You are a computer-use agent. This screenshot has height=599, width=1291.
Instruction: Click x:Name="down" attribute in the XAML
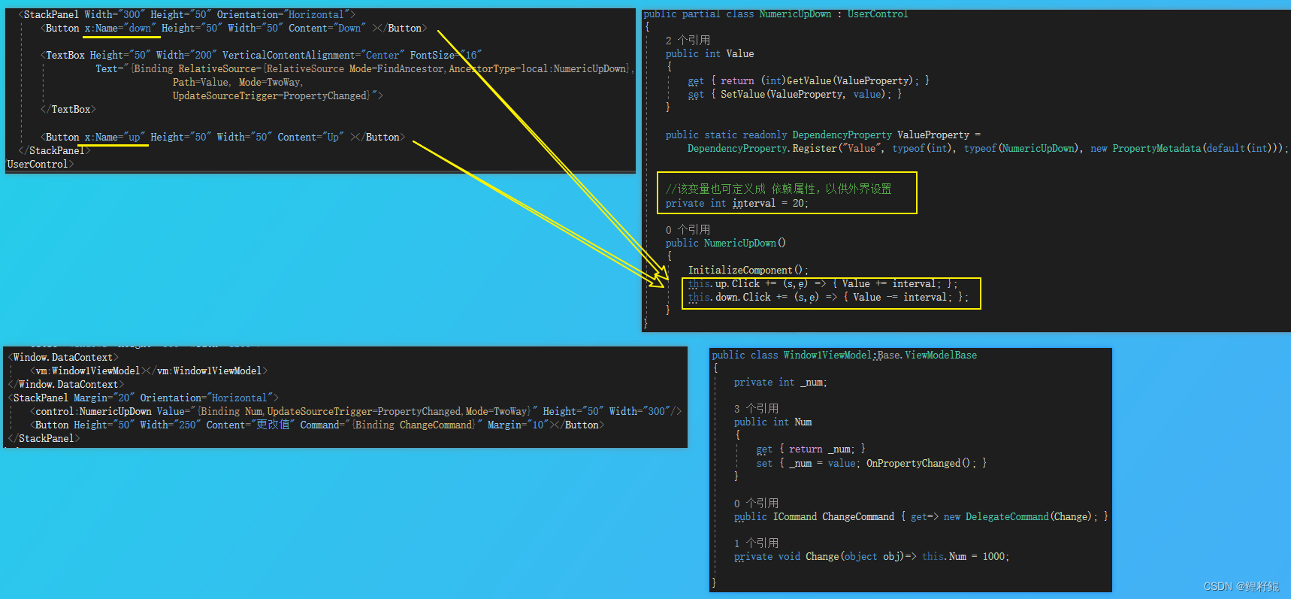click(119, 28)
